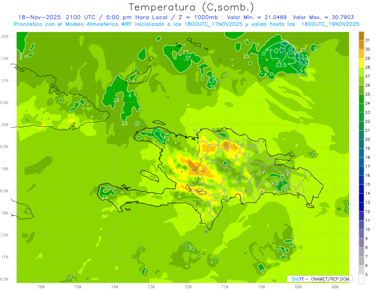Click the 20 value on the color scale
376x291 pixels.
pos(368,139)
